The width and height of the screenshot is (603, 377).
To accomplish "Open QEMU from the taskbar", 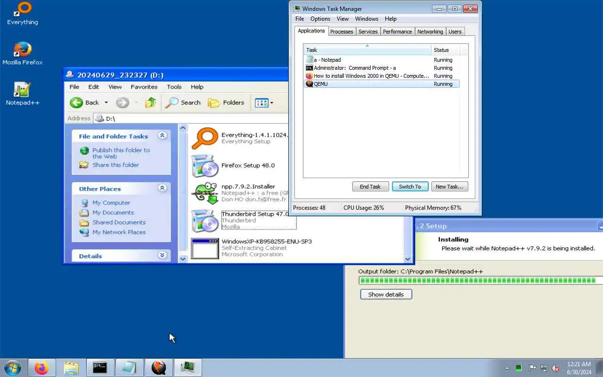I will [159, 368].
